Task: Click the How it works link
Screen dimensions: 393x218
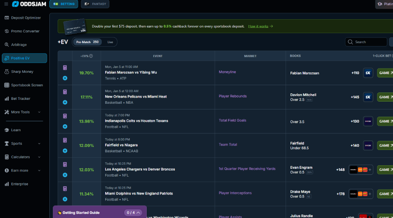Action: click(260, 26)
